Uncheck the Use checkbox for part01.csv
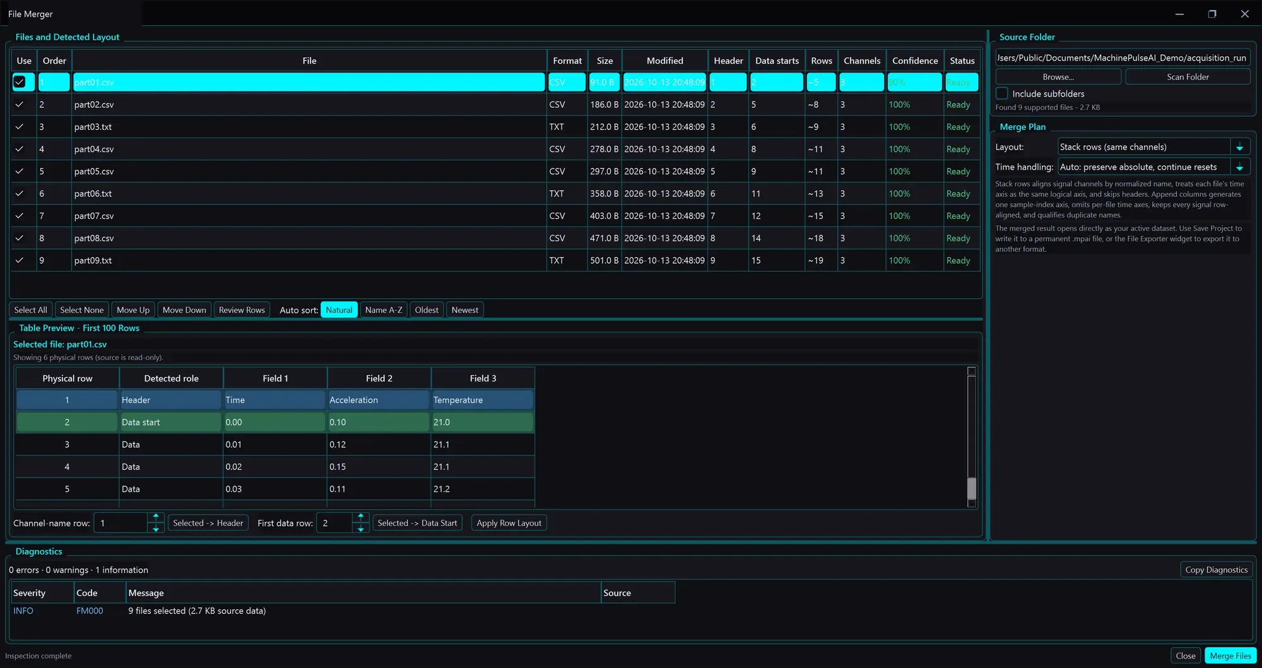Viewport: 1262px width, 668px height. [x=20, y=82]
